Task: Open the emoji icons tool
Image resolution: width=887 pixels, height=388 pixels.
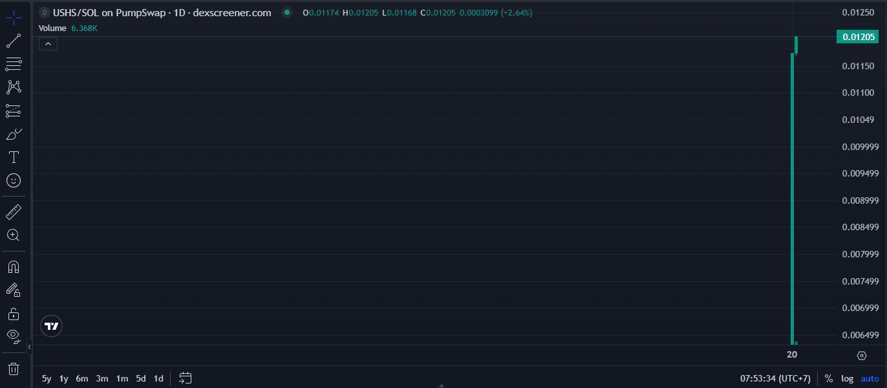Action: point(13,180)
